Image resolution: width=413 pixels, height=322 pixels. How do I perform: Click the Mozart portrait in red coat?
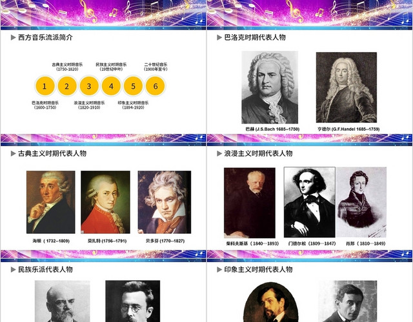[x=105, y=202]
